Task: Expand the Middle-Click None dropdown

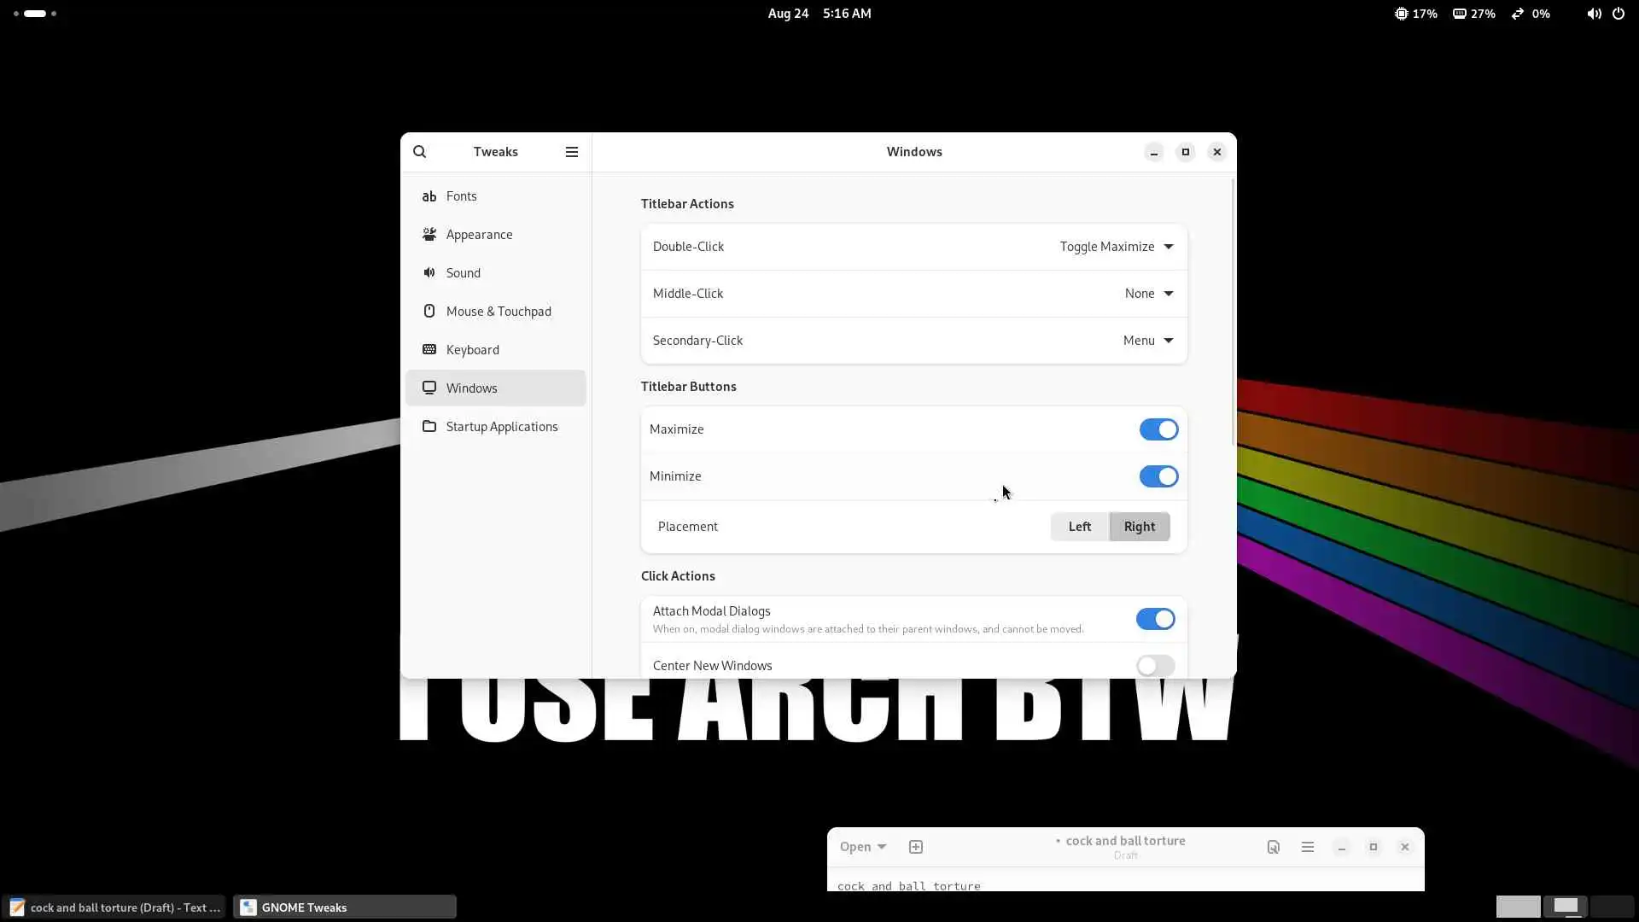Action: 1148,294
